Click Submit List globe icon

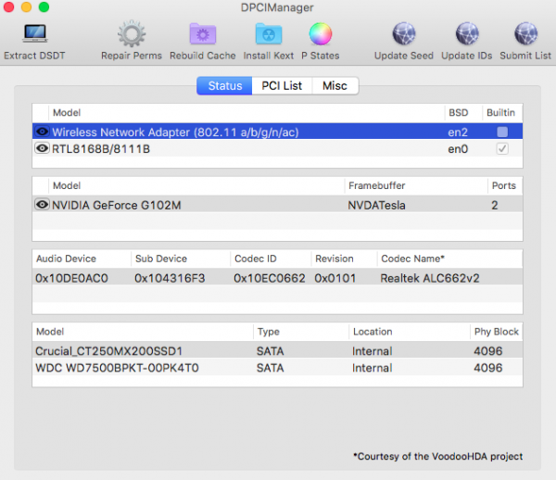point(525,33)
